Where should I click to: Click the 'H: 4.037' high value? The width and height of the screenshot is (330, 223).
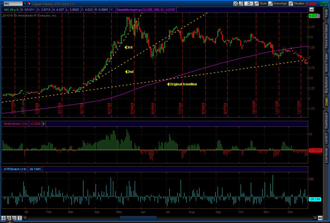58,10
